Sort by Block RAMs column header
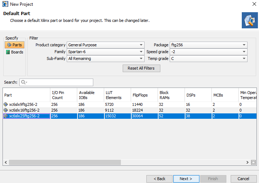Screen dimensions: 259x183 (x=171, y=95)
